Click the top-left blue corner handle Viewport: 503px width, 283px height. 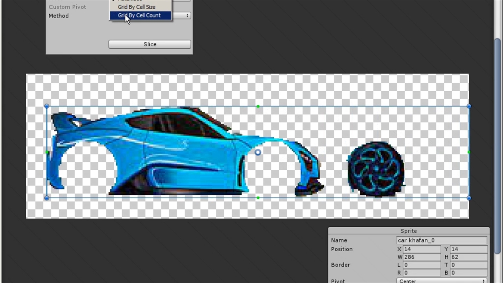click(x=47, y=107)
